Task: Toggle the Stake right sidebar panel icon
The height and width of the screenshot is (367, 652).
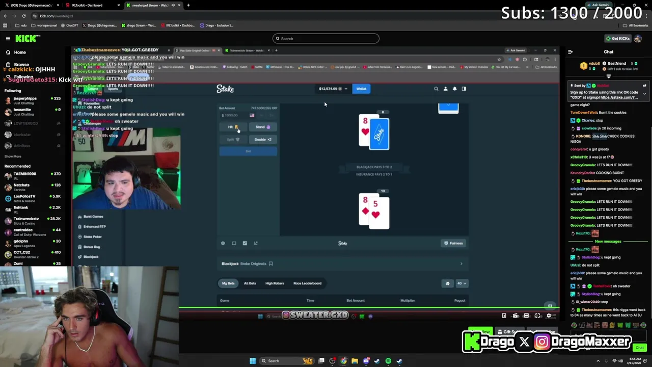Action: pyautogui.click(x=464, y=89)
